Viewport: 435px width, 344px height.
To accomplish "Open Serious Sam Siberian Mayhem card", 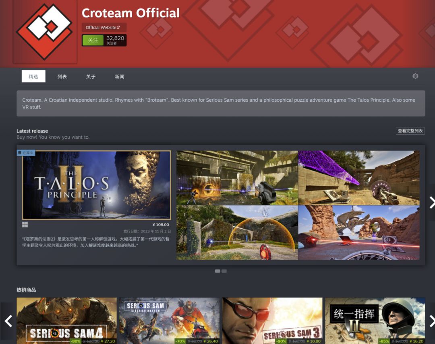I will [x=169, y=321].
